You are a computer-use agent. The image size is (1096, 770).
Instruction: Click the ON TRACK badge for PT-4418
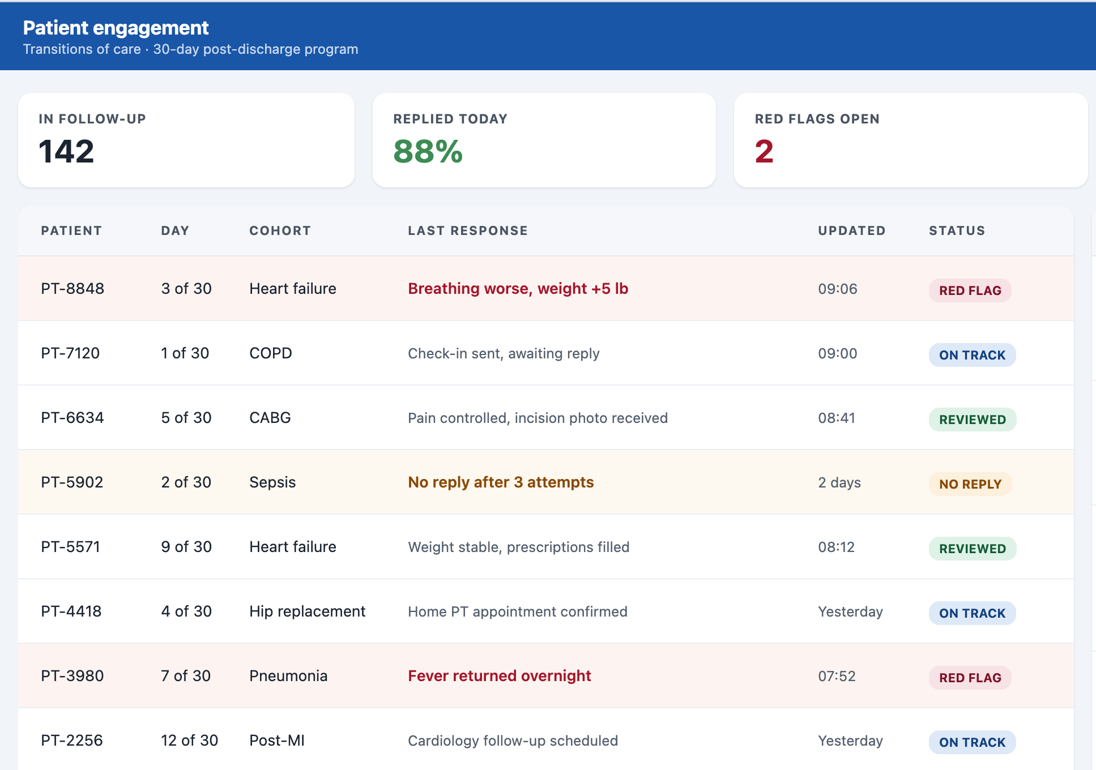click(x=972, y=613)
